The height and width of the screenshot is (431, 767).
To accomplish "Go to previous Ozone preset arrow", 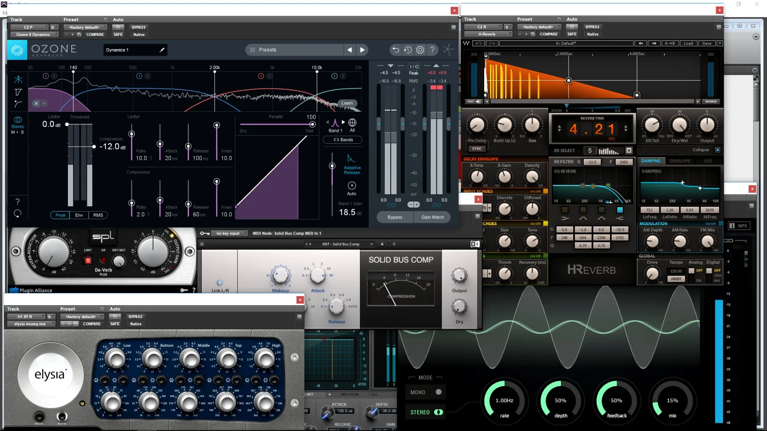I will point(350,50).
